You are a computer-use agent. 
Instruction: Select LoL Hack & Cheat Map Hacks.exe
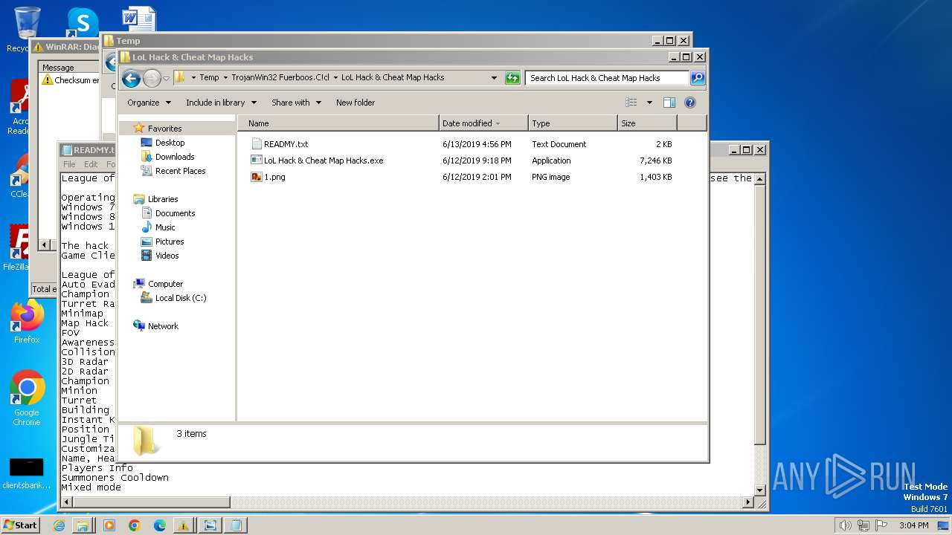coord(324,160)
